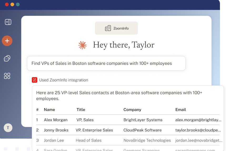Select the Jordan Lee name cell
This screenshot has width=226, height=151.
click(54, 140)
